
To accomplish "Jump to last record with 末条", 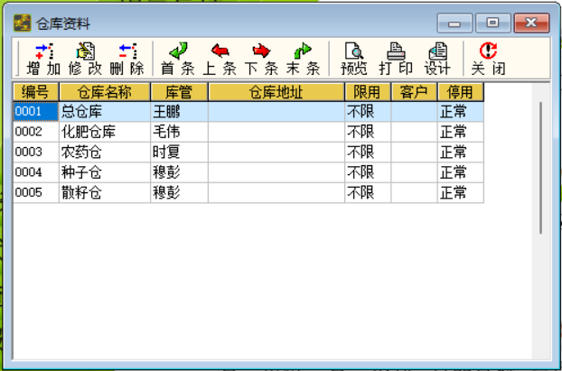I will pos(303,59).
